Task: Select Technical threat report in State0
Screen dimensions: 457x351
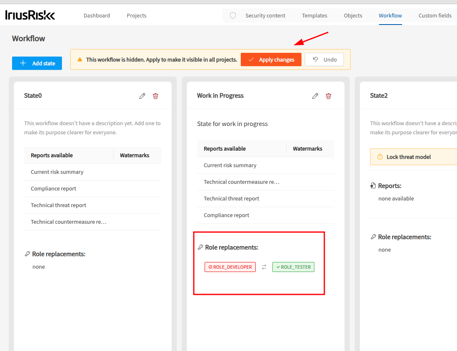Action: coord(93,205)
